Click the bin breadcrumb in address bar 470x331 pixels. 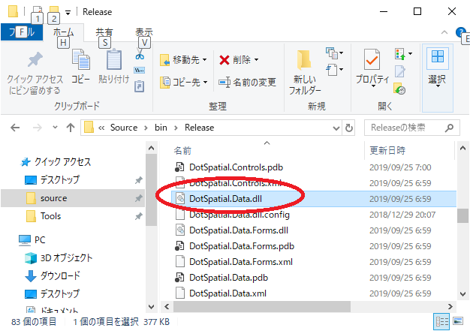[161, 128]
